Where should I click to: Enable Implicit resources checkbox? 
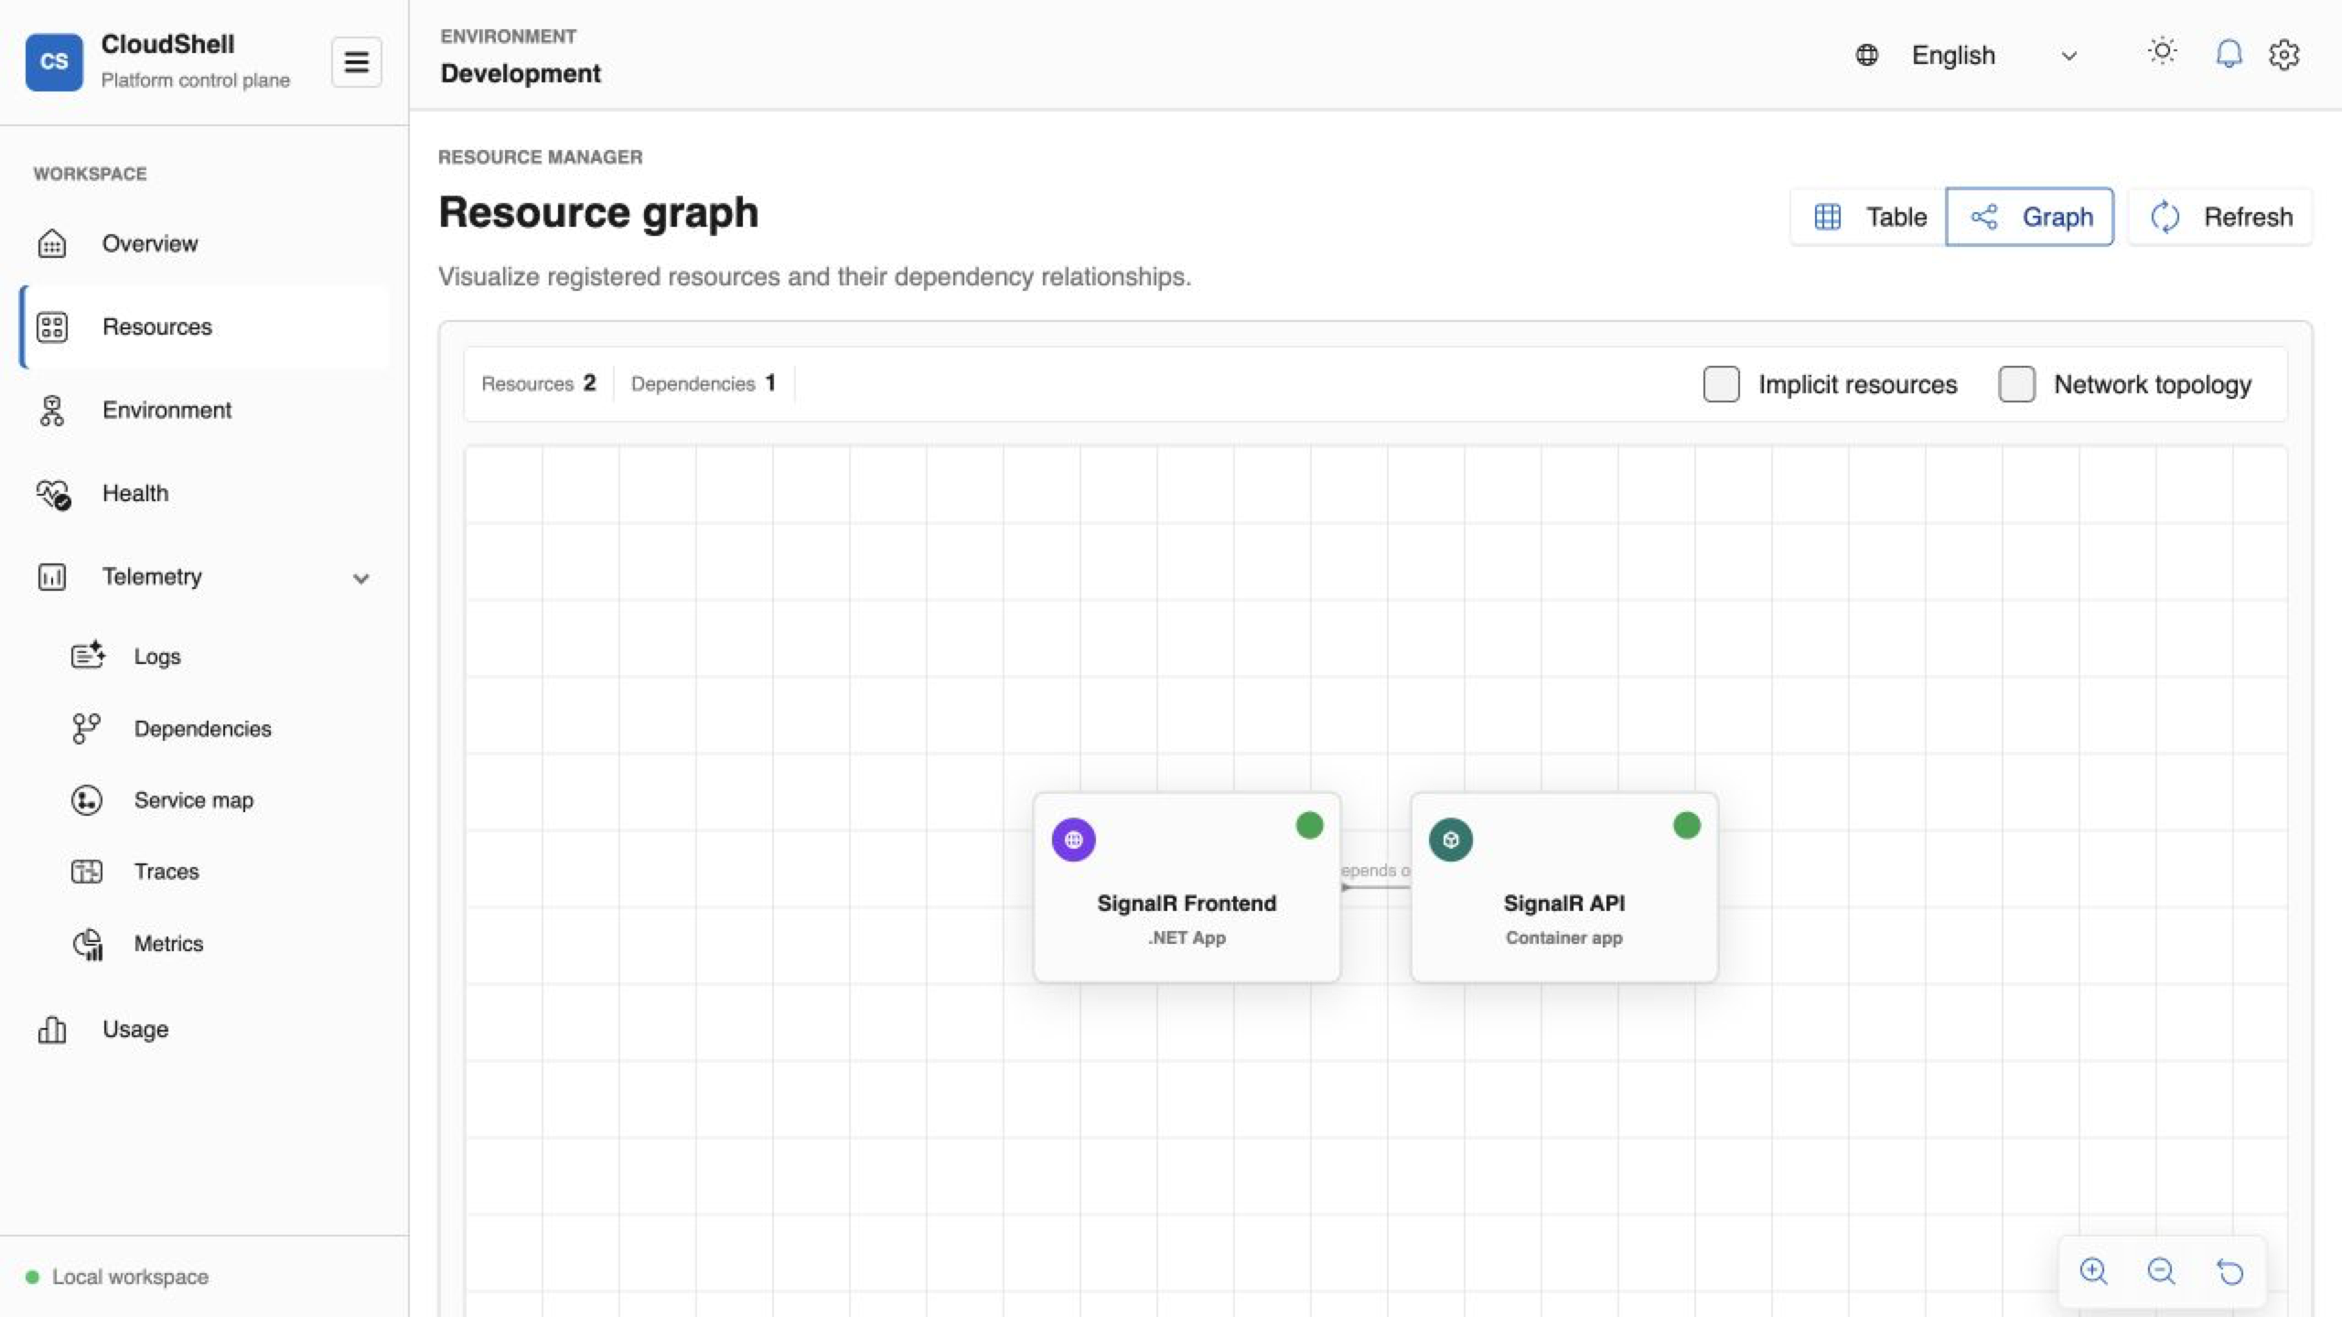pos(1721,384)
